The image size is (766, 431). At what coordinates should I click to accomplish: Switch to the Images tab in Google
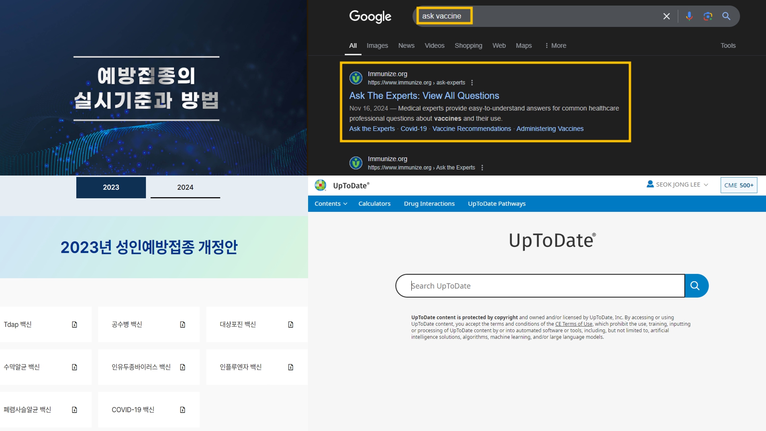377,45
